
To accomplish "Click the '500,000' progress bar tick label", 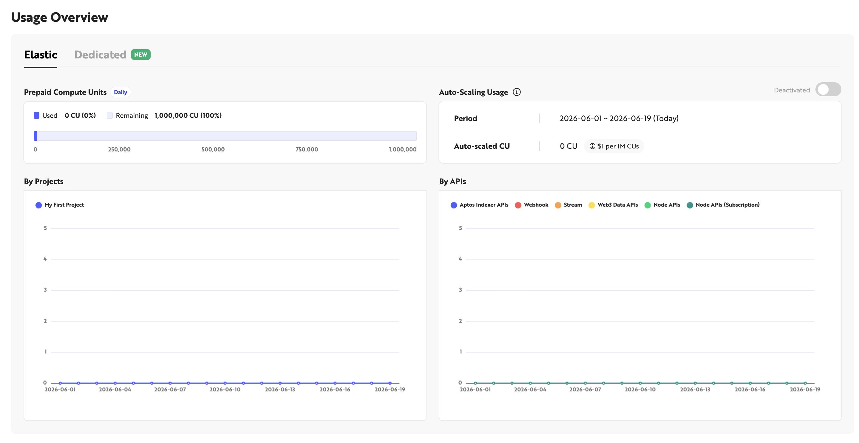I will pos(213,149).
